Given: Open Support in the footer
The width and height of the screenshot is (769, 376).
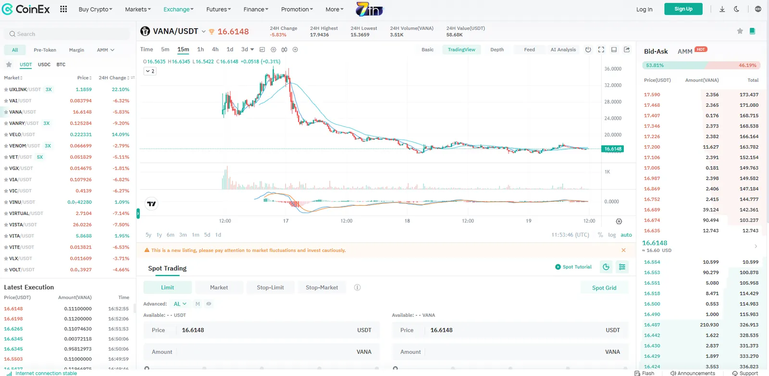Looking at the screenshot, I should pos(745,373).
